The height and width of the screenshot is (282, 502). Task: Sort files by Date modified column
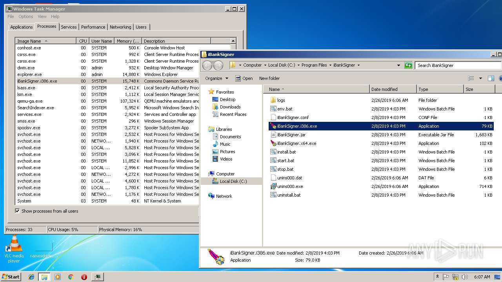(393, 89)
